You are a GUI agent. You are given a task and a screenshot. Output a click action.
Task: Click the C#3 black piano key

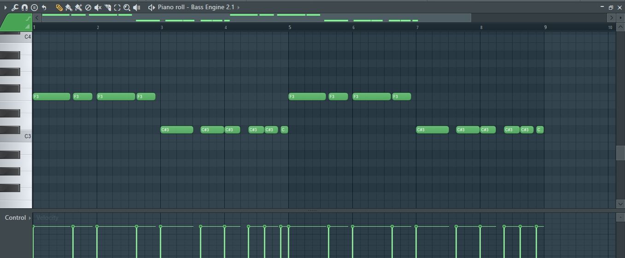click(x=10, y=130)
